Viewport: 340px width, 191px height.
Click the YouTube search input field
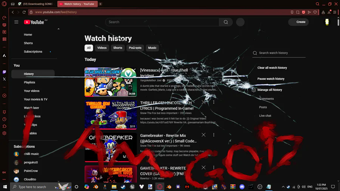point(162,22)
